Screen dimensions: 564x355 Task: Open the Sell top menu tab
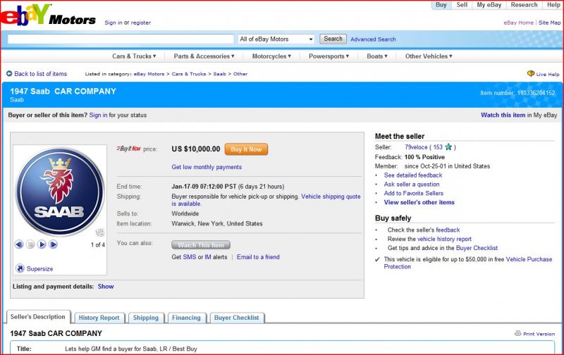tap(462, 5)
